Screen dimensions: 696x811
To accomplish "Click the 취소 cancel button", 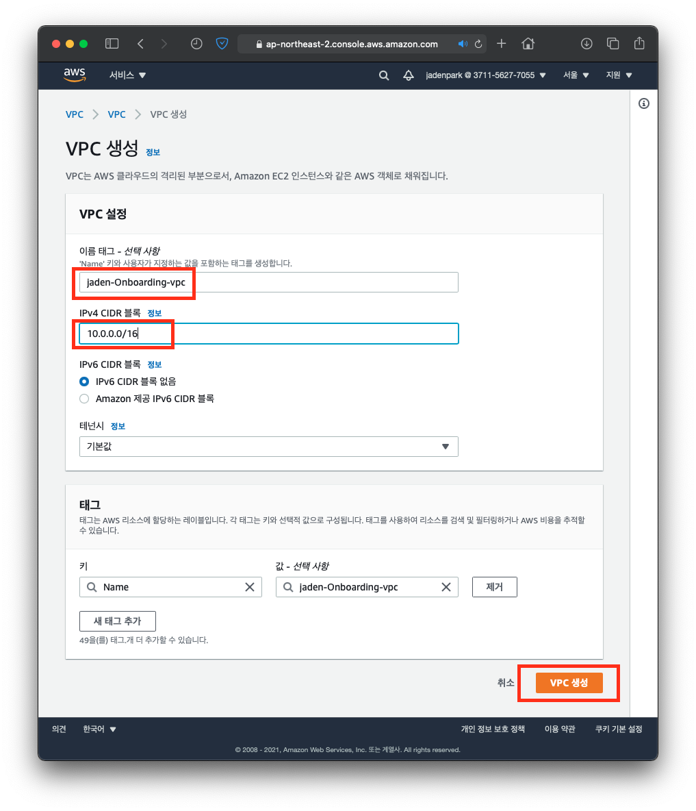I will pos(506,683).
